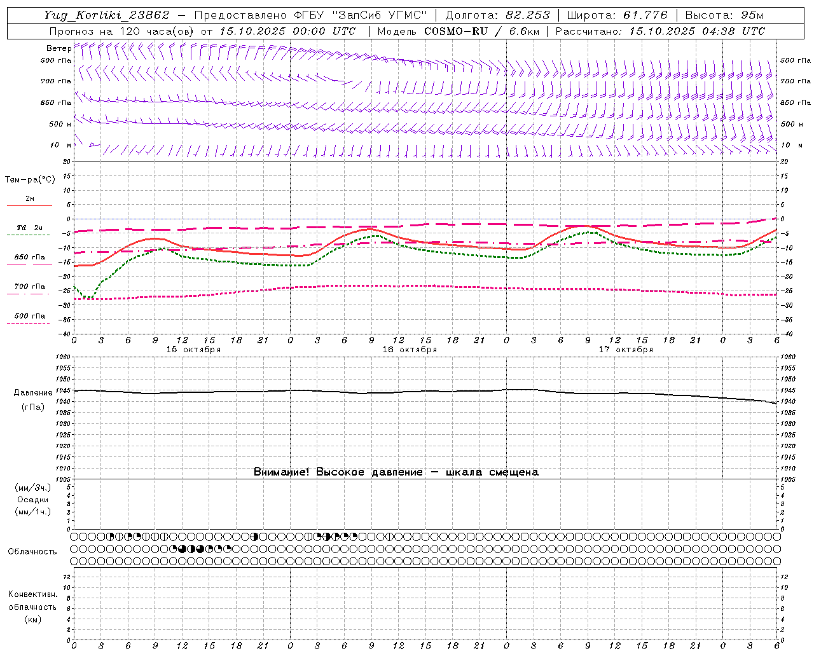Click 700 гПа in the temperature legend
814x651 pixels.
[x=30, y=287]
